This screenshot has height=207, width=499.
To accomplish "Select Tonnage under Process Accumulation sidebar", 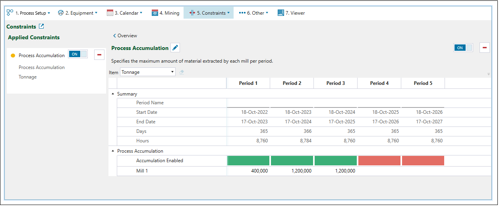I will (x=28, y=77).
